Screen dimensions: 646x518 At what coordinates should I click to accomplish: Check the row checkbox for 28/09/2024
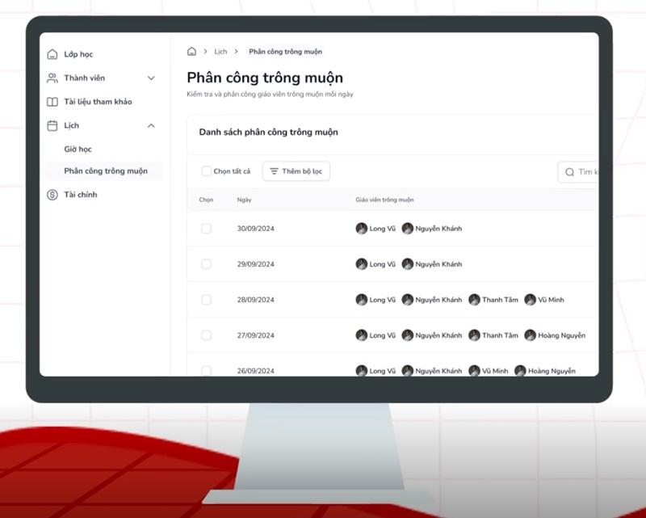207,299
